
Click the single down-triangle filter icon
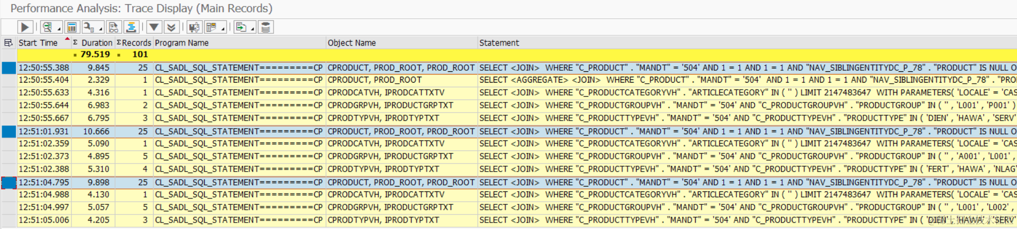point(154,27)
